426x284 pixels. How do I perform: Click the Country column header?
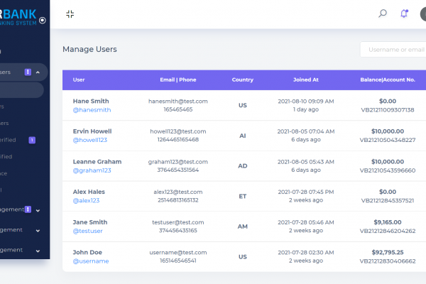[x=243, y=80]
